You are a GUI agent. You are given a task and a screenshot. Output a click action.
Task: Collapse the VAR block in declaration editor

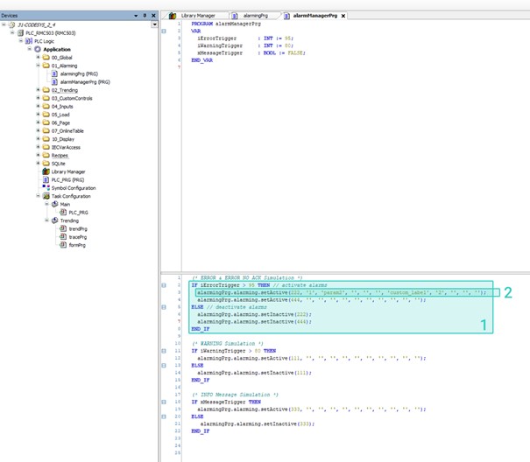(x=164, y=31)
